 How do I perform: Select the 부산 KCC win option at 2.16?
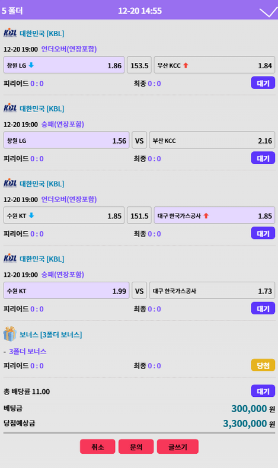(212, 140)
